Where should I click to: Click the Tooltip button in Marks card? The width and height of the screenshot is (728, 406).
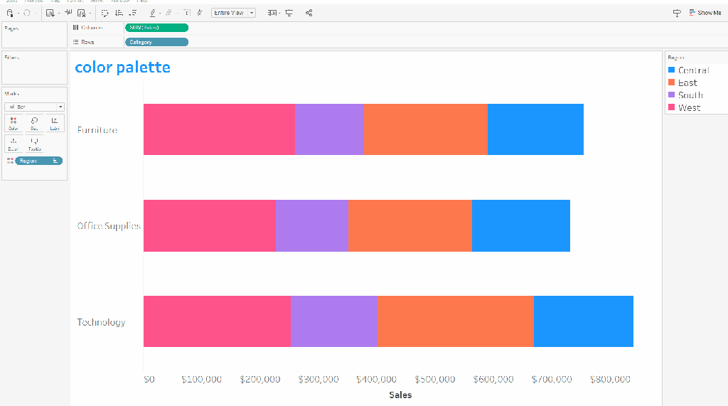click(x=34, y=145)
